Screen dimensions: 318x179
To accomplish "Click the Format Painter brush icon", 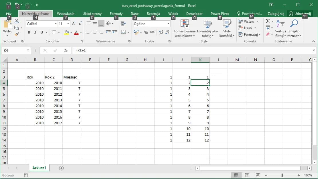I will (16, 34).
